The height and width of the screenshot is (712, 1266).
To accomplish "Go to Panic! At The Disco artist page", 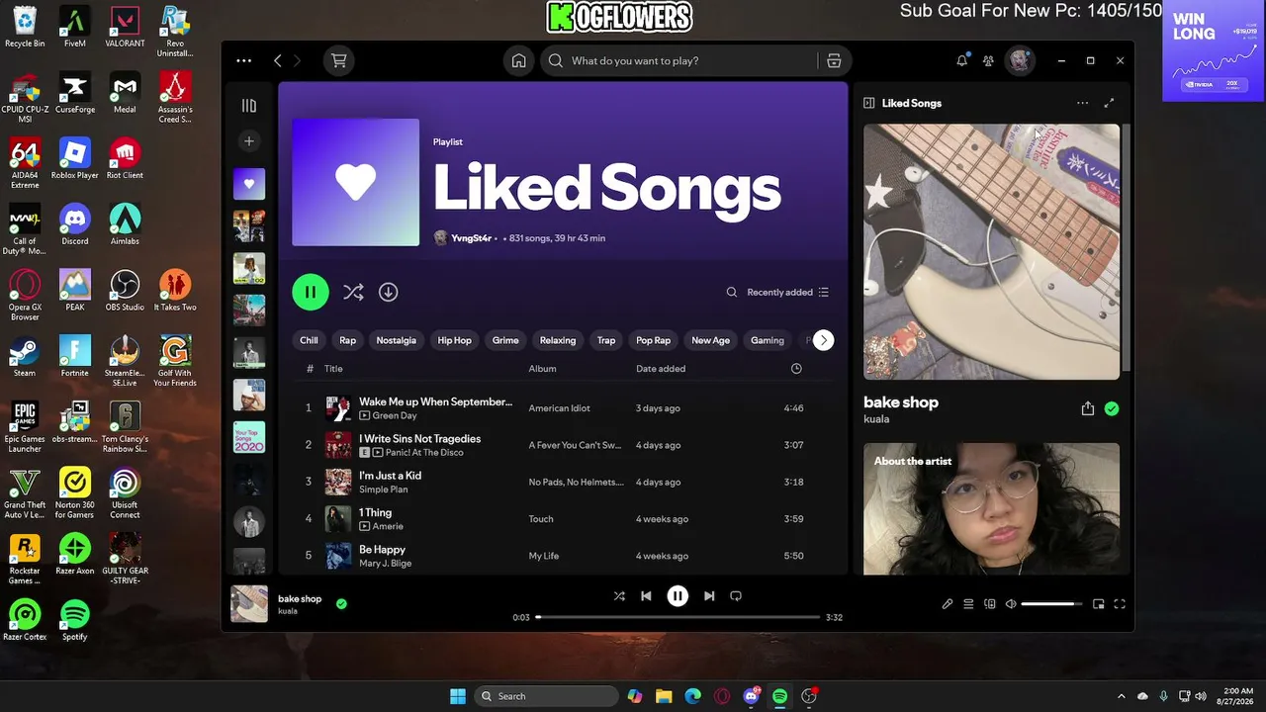I will (424, 453).
